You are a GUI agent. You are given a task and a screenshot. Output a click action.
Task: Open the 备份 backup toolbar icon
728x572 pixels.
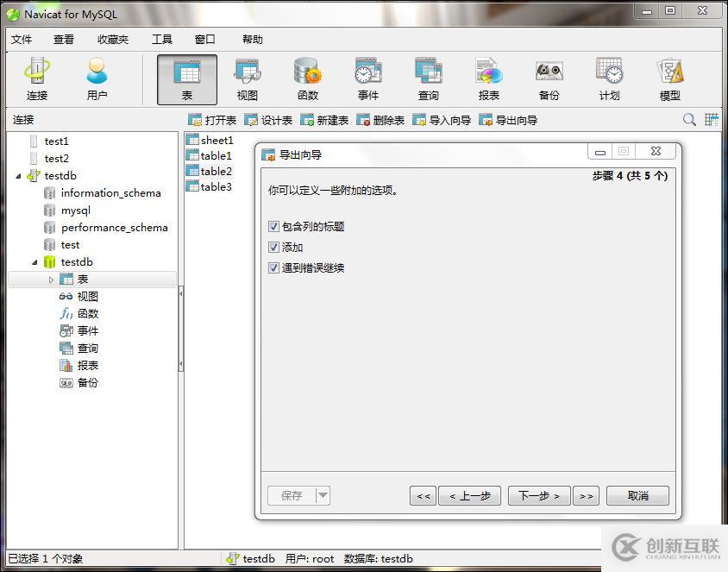point(549,79)
